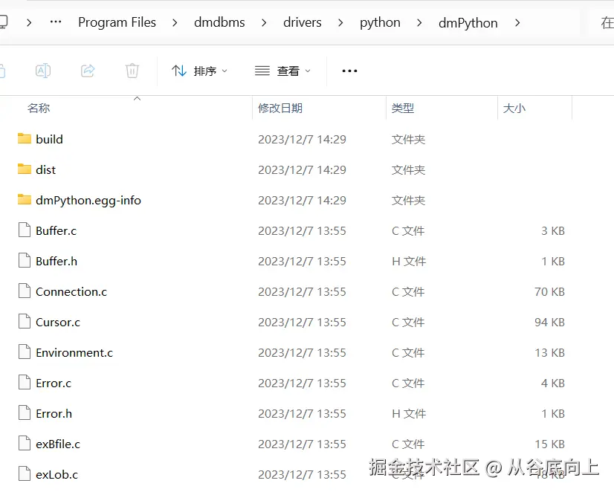Select the Buffer.h file icon
This screenshot has height=492, width=614.
pos(25,261)
